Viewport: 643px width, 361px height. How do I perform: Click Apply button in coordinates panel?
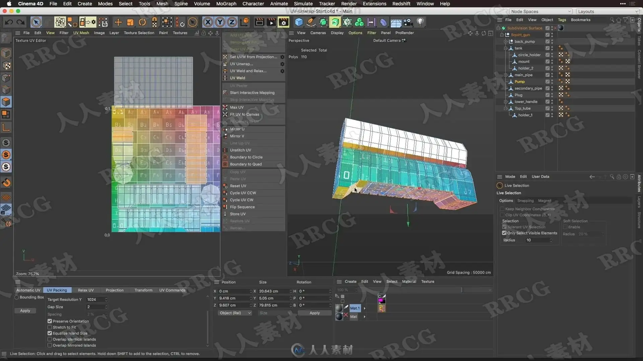[x=314, y=313]
